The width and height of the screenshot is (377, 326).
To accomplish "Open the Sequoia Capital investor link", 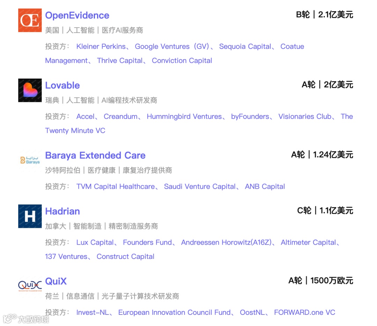I will pyautogui.click(x=245, y=46).
